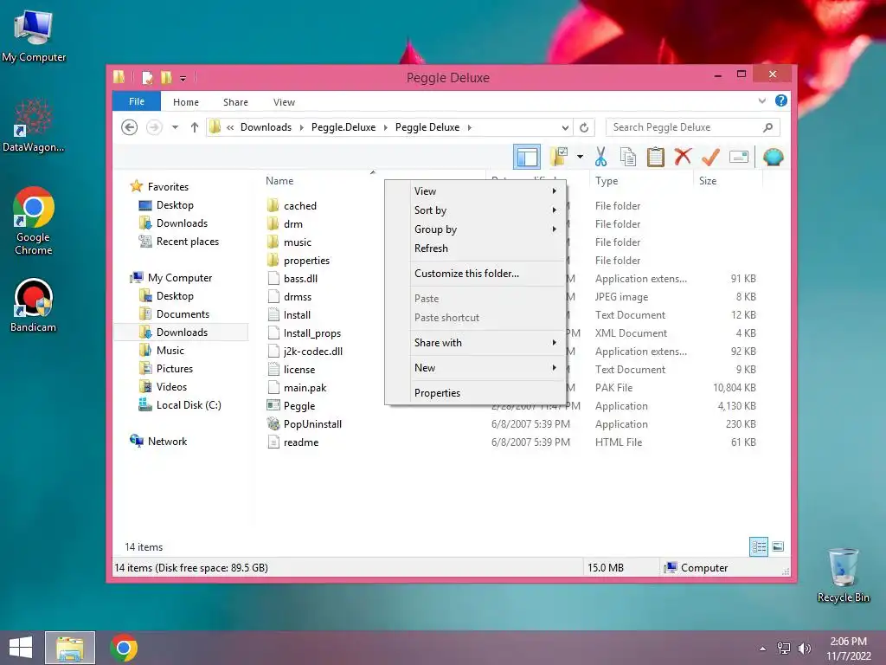
Task: Expand the address bar history dropdown
Action: [565, 127]
